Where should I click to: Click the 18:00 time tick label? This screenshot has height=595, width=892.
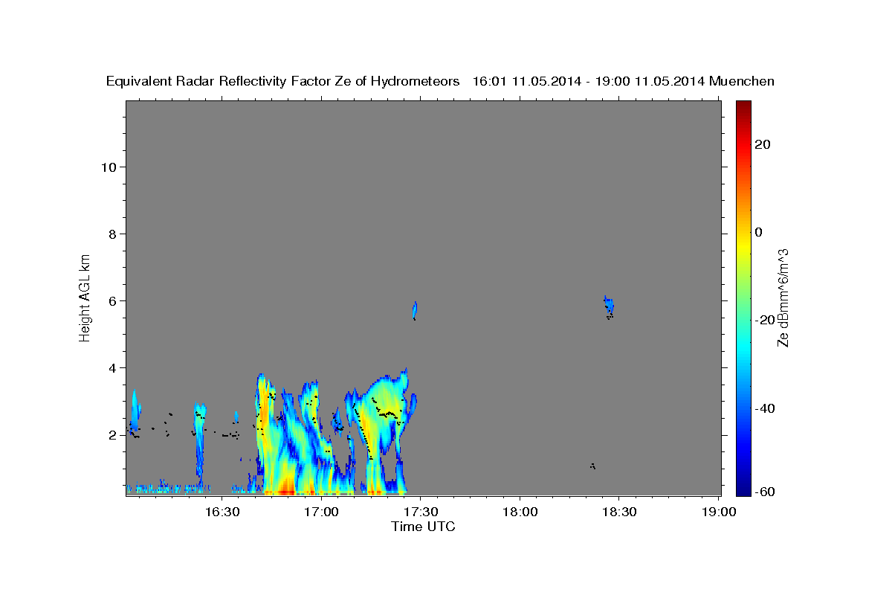[520, 512]
